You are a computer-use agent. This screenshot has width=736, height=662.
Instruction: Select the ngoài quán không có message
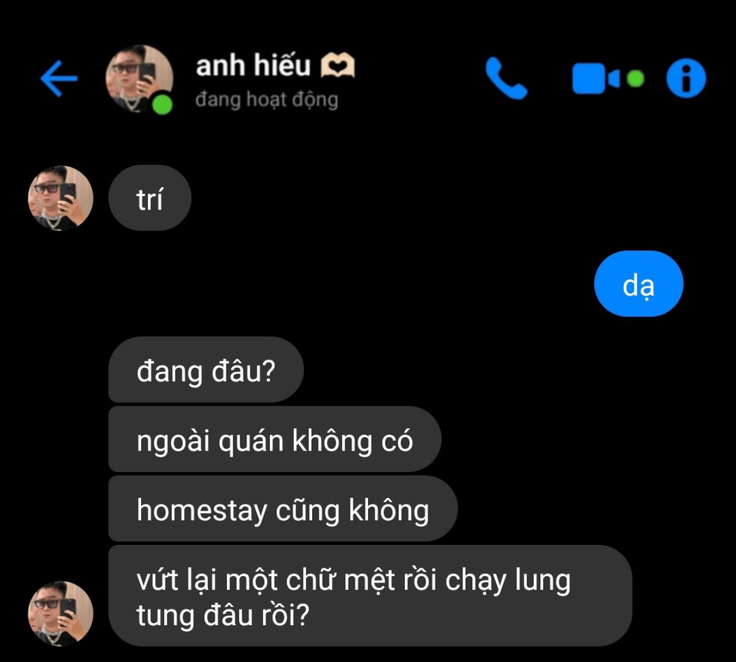275,439
